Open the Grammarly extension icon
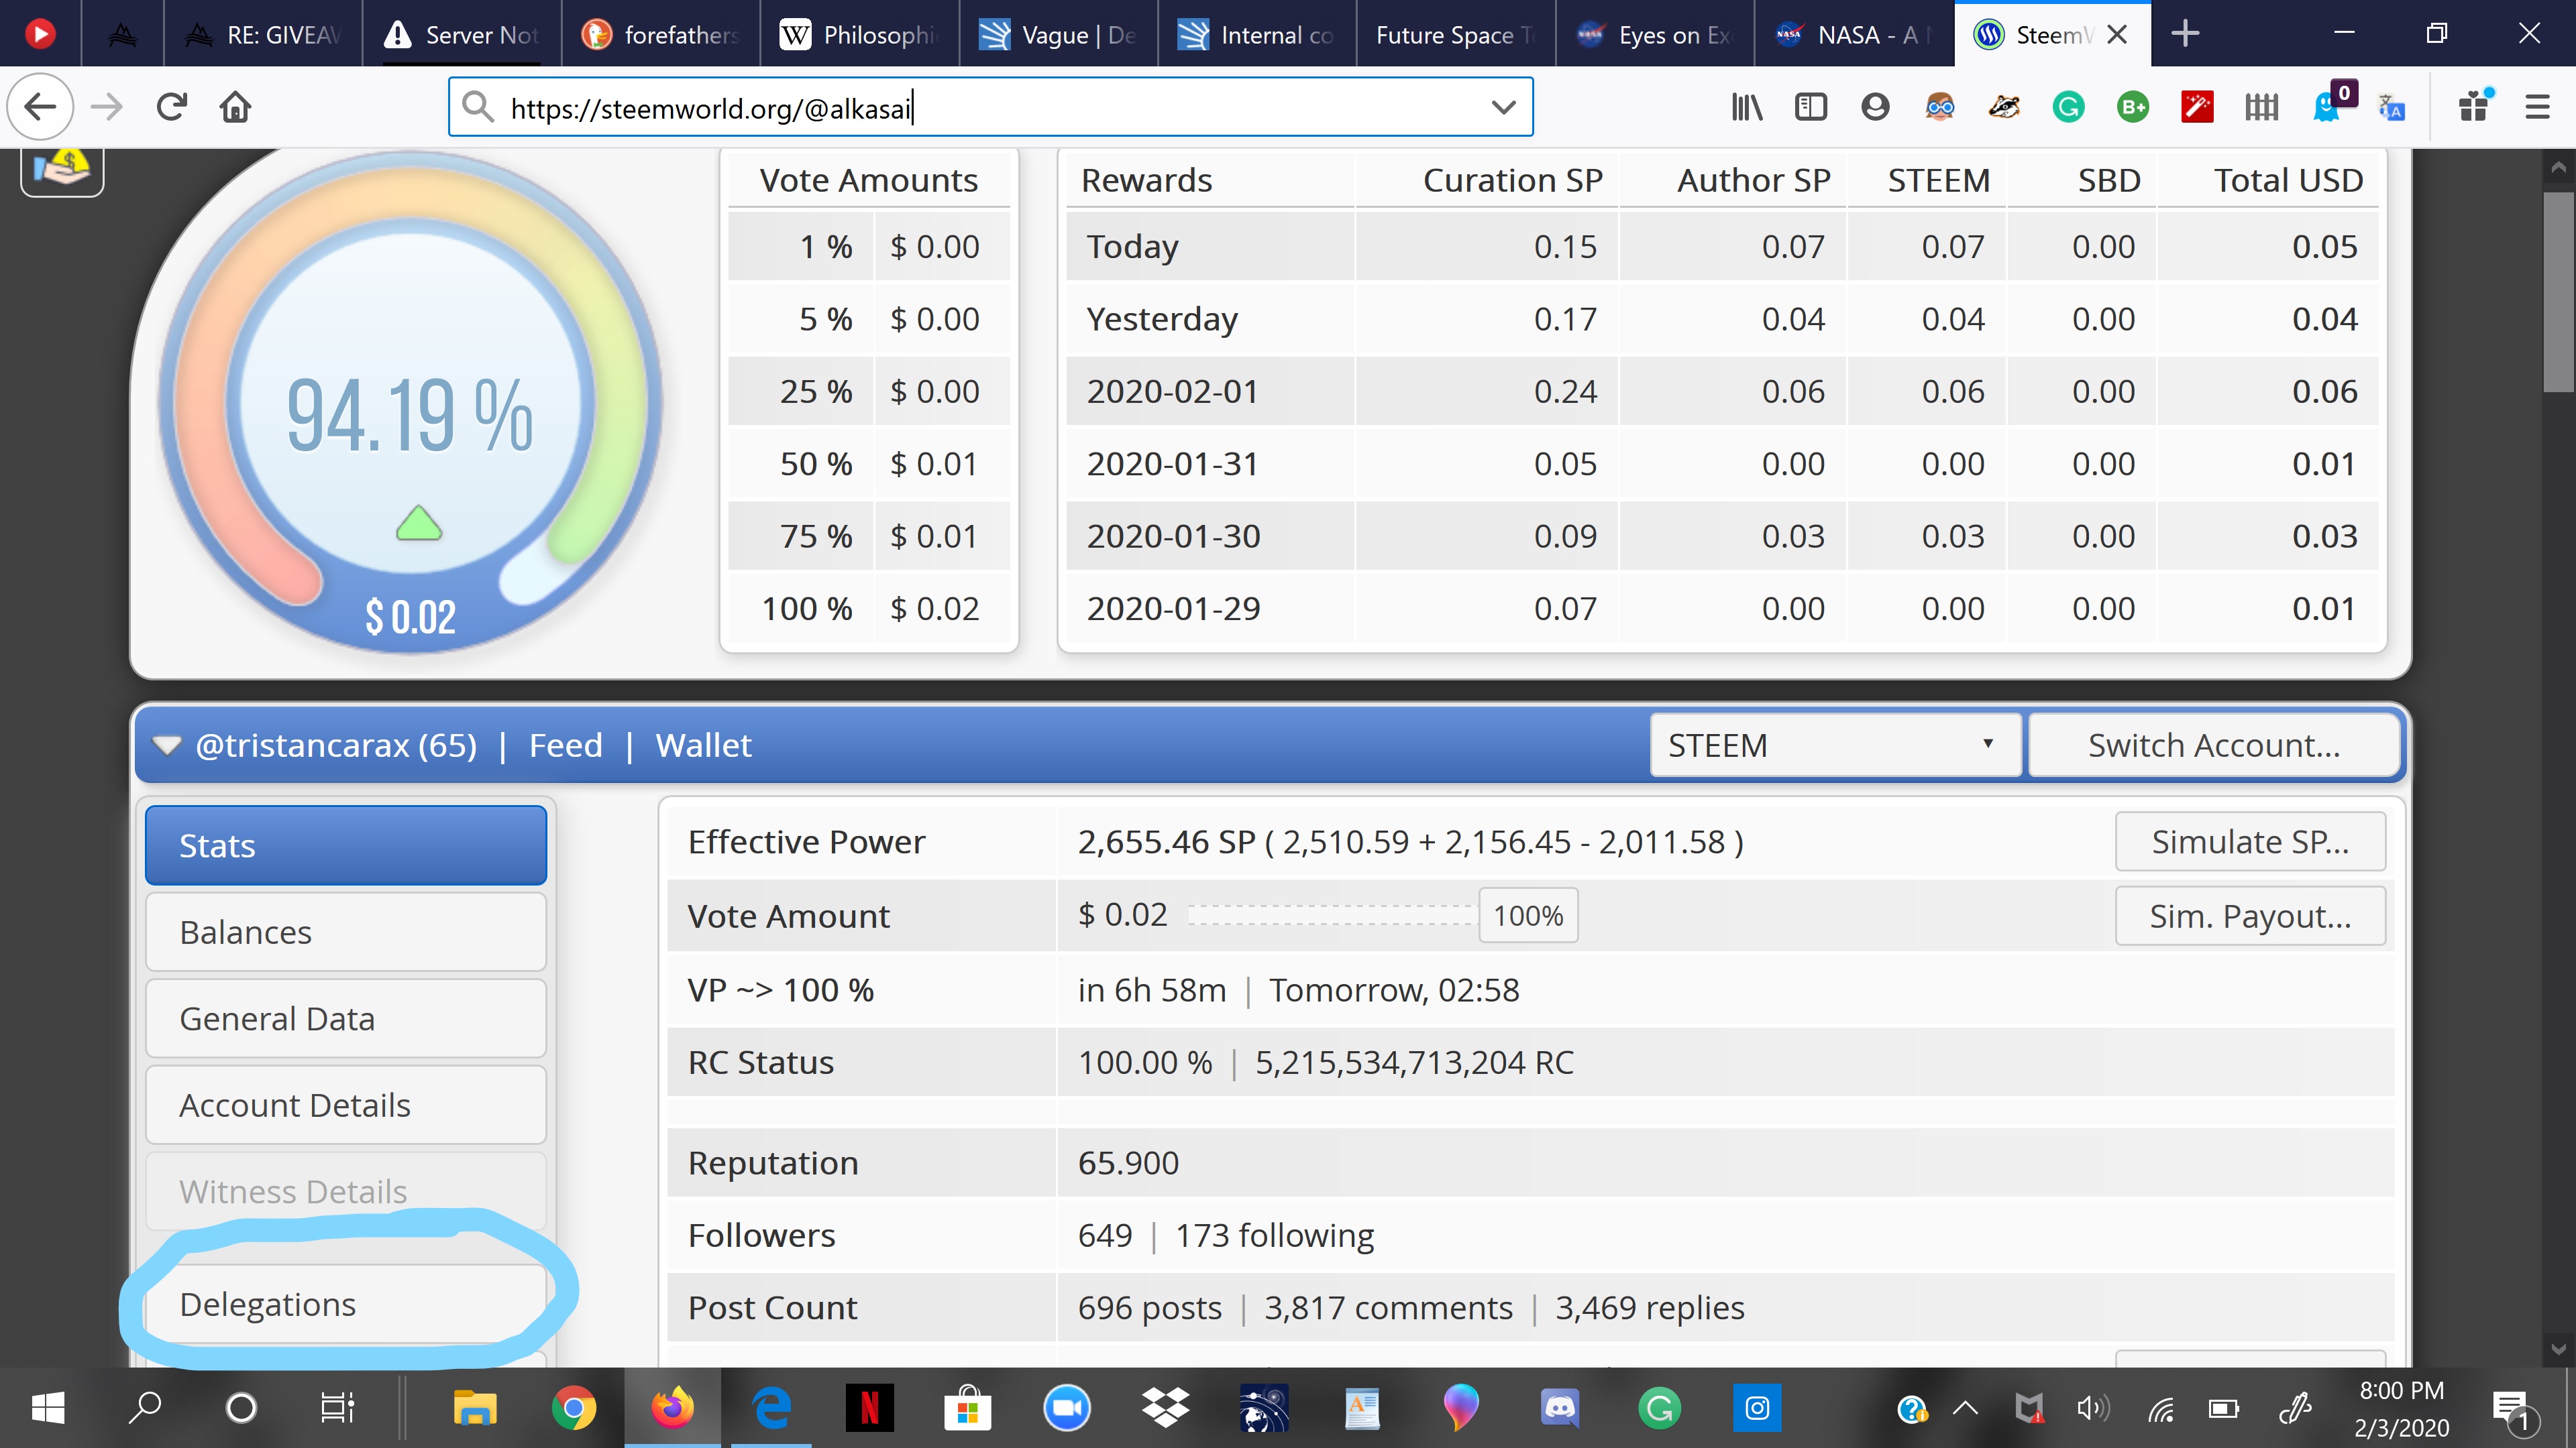 coord(2068,107)
